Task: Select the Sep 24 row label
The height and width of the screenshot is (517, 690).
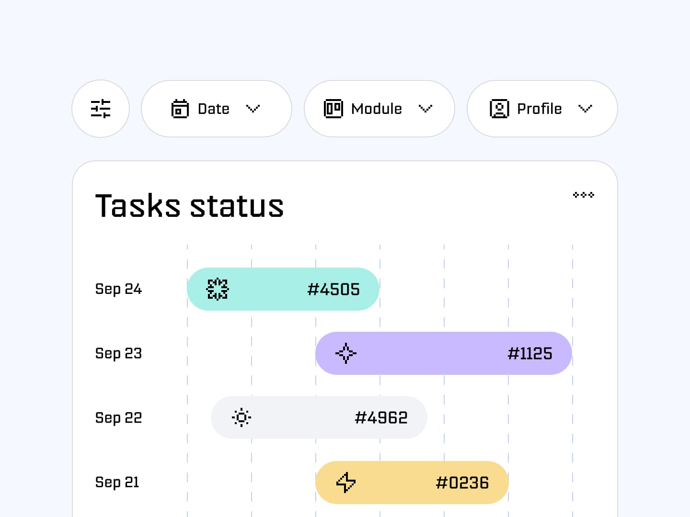Action: (118, 289)
